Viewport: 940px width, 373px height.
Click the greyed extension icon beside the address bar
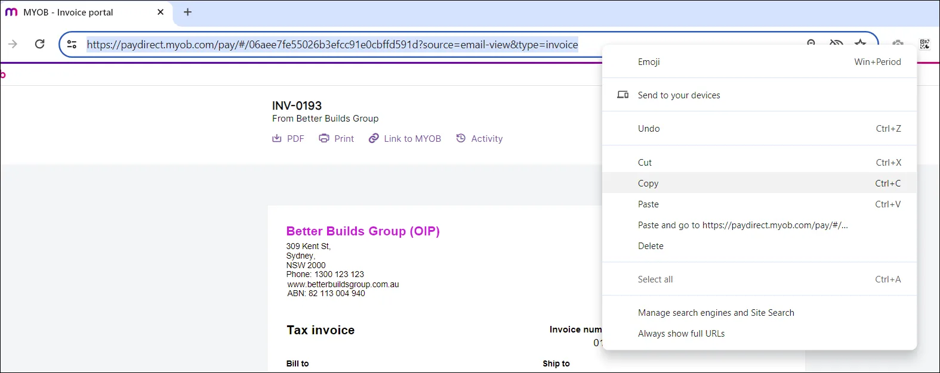[898, 43]
